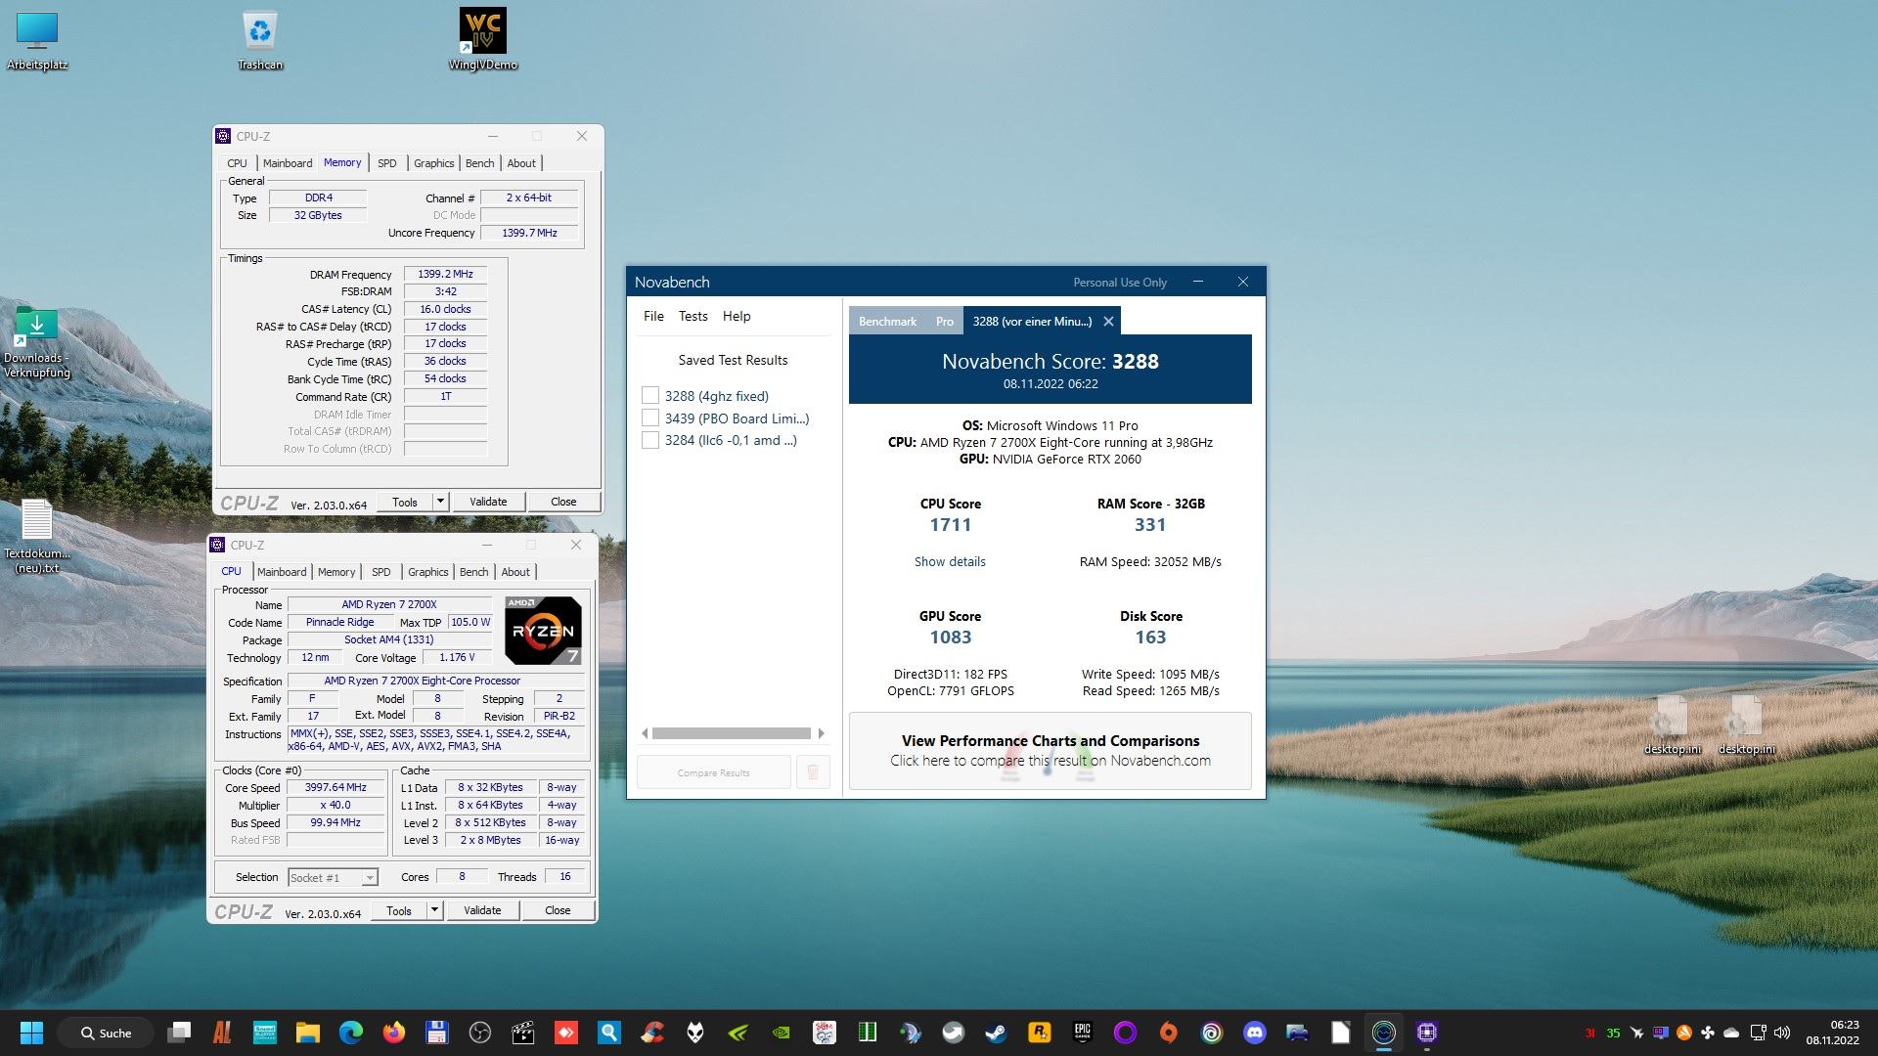This screenshot has width=1878, height=1056.
Task: Click Validate in the lower CPU-Z window
Action: 482,910
